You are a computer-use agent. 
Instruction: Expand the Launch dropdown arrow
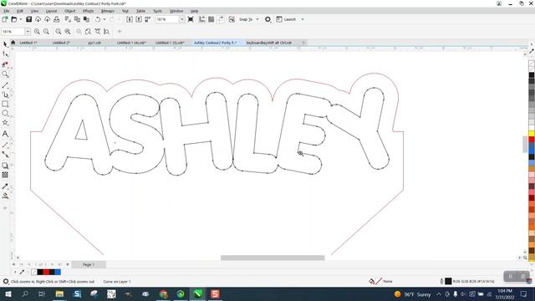(x=303, y=19)
